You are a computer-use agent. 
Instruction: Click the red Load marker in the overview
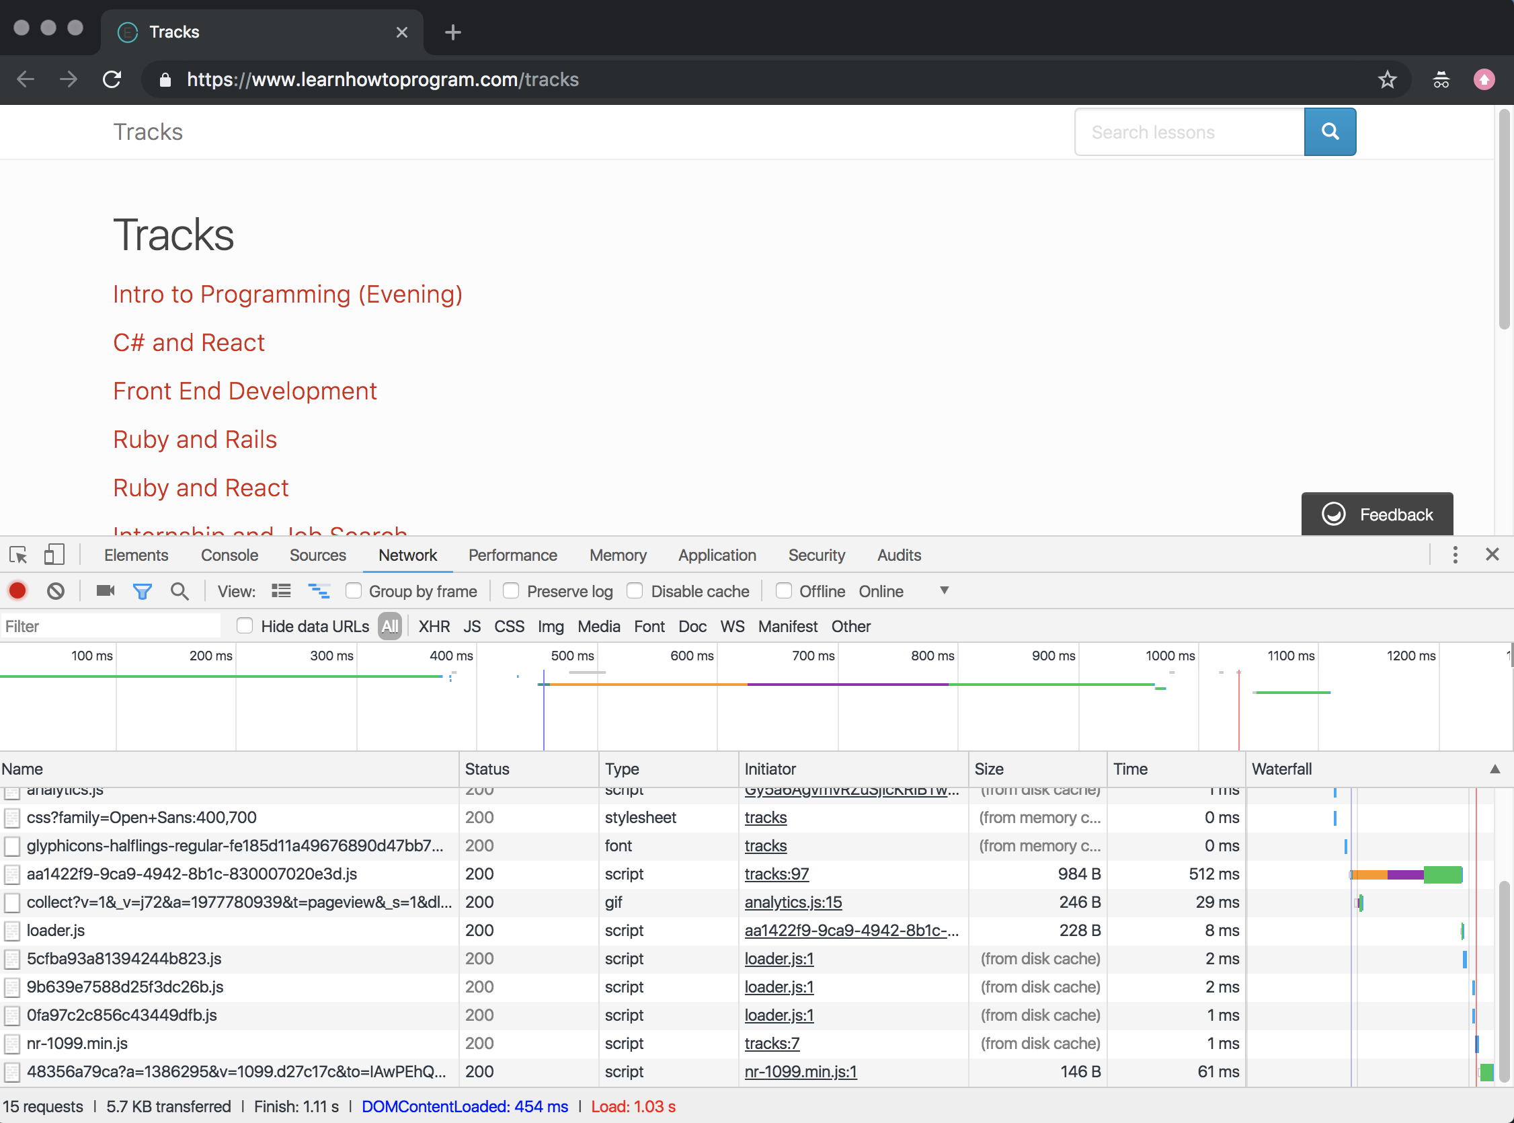(x=1238, y=710)
